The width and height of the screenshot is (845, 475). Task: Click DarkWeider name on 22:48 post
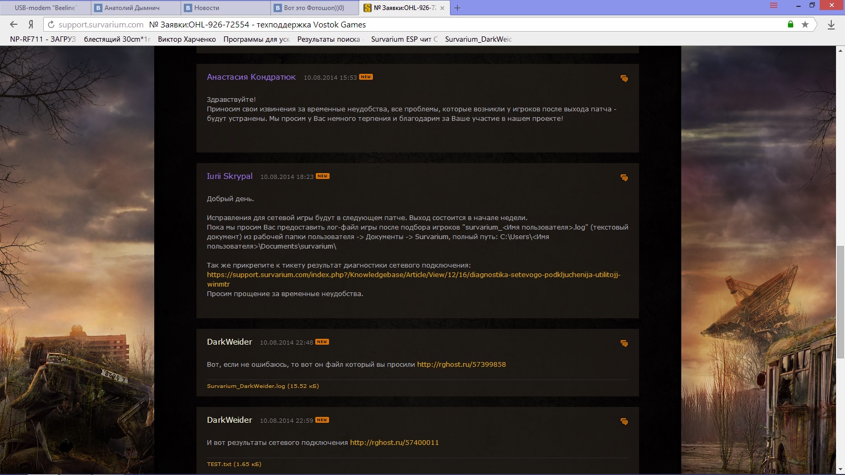click(230, 342)
